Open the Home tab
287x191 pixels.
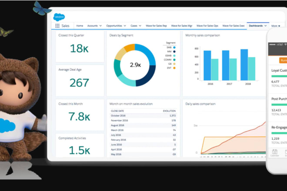80,26
